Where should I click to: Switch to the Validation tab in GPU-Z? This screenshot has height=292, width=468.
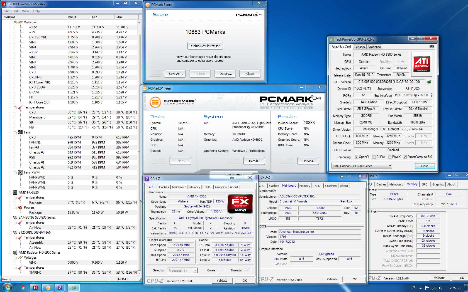[x=374, y=47]
